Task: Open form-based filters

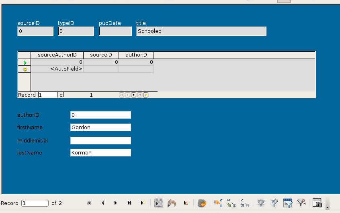Action: [x=287, y=203]
